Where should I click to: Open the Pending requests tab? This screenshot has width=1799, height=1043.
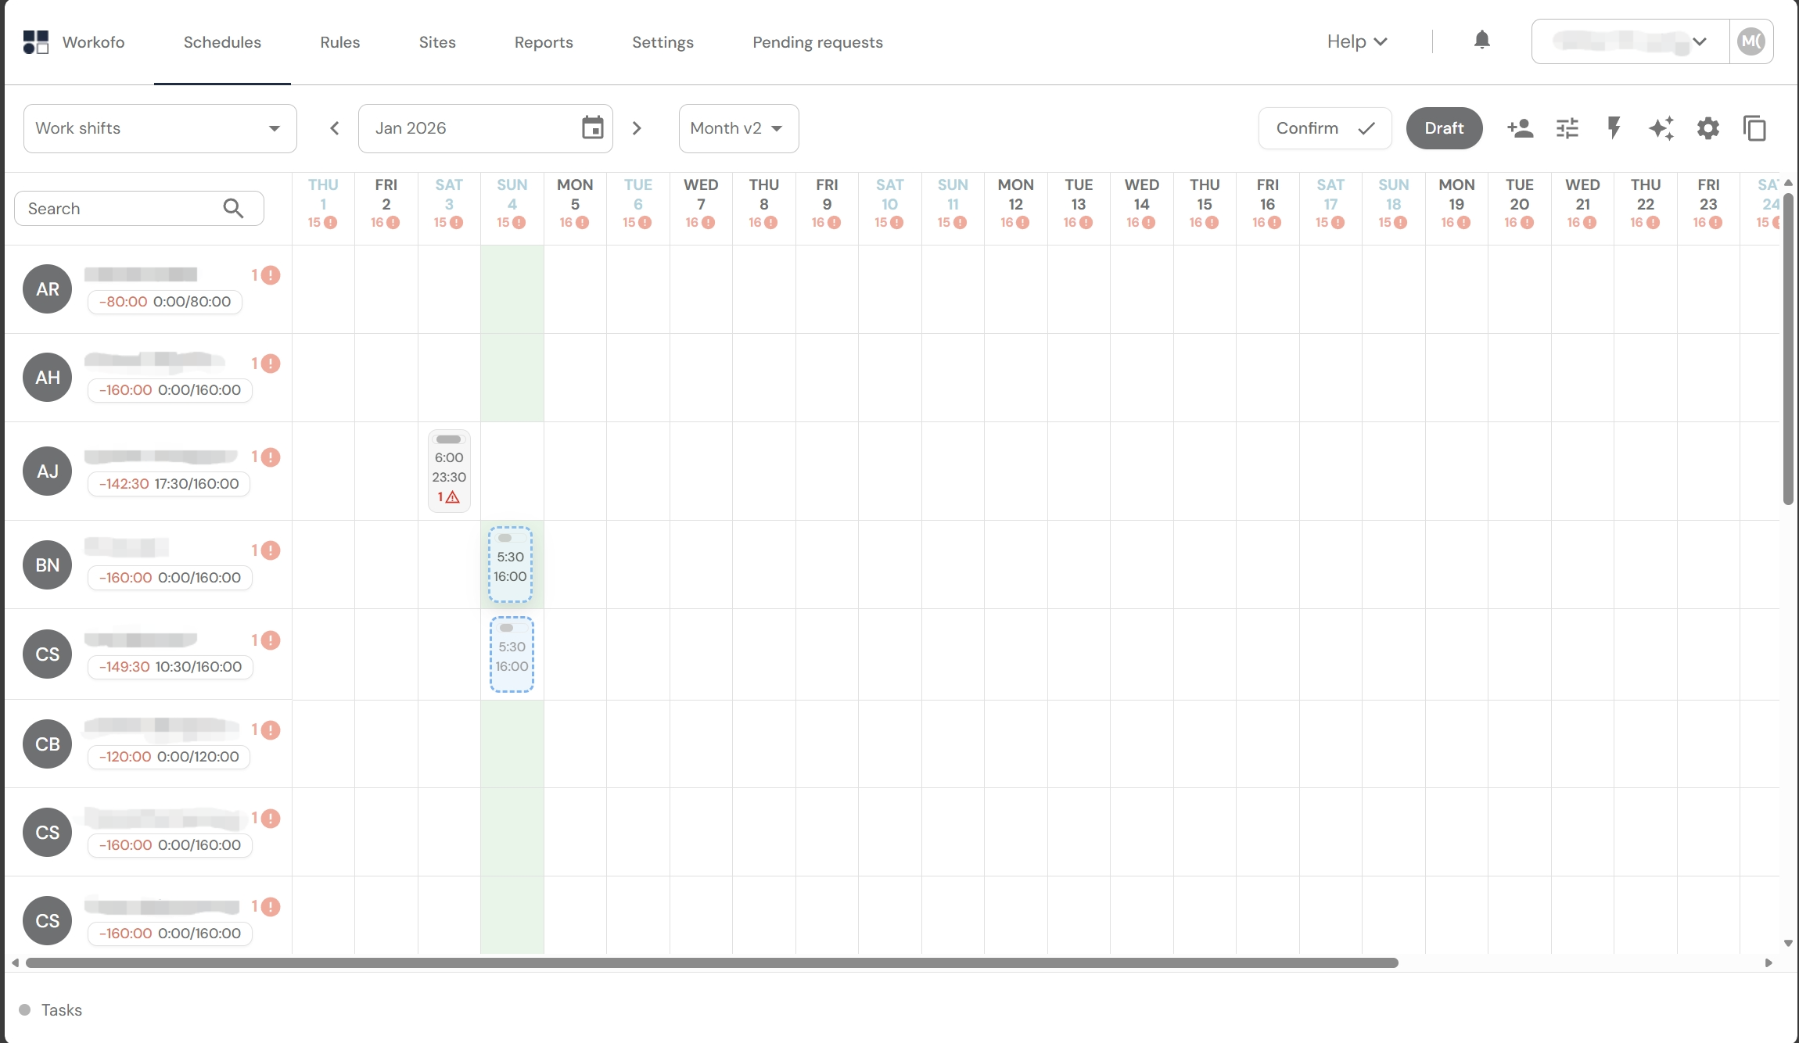[817, 42]
